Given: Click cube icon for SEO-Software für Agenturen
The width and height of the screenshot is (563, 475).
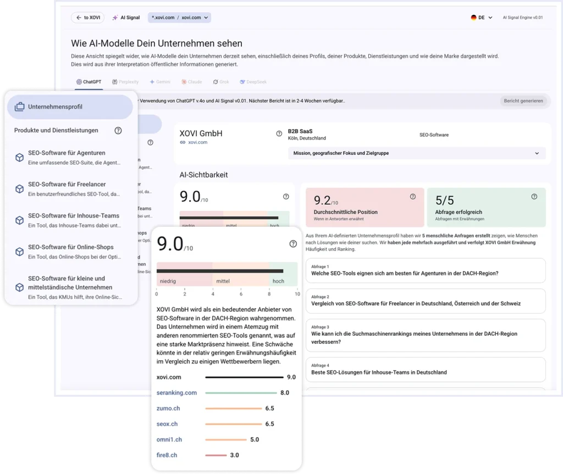Looking at the screenshot, I should click(19, 158).
